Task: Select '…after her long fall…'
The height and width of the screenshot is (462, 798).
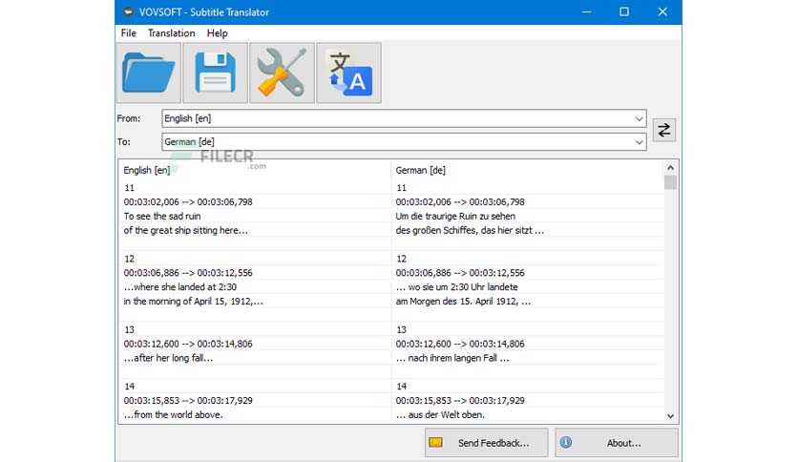Action: coord(168,358)
